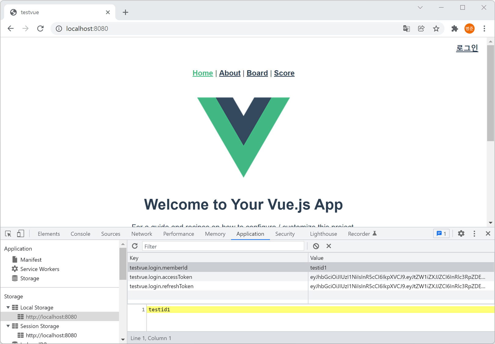Click the sidebar scroll down arrow
Image resolution: width=495 pixels, height=344 pixels.
pyautogui.click(x=123, y=339)
